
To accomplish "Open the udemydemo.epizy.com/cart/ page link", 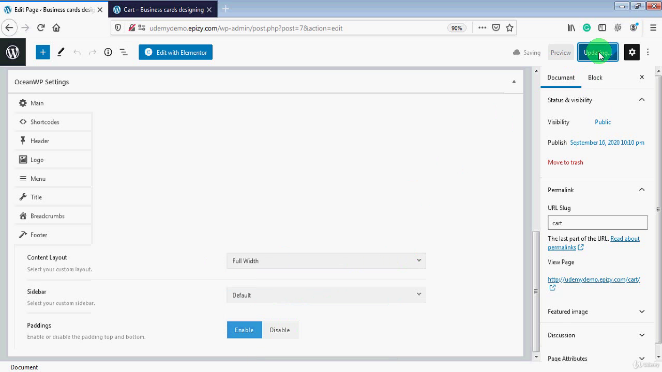I will (x=594, y=280).
